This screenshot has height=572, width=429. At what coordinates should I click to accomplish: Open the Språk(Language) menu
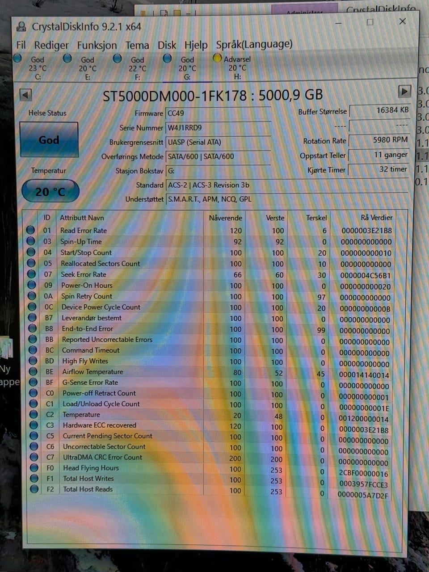[x=254, y=44]
